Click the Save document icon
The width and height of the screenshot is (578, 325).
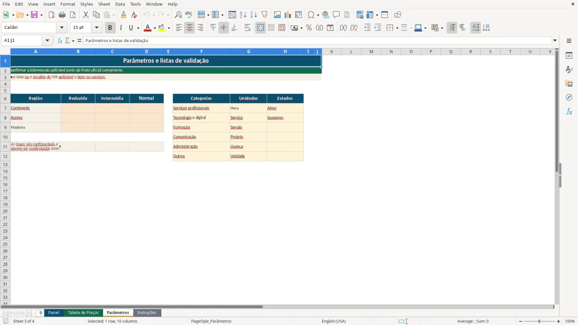click(34, 15)
